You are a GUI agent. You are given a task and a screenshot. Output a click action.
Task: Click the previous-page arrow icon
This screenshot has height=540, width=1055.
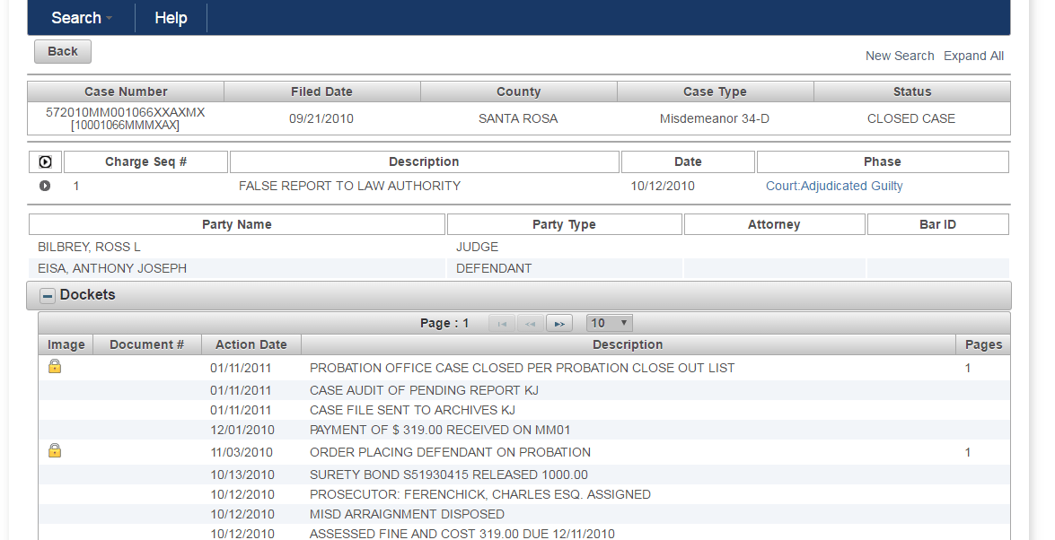click(530, 323)
